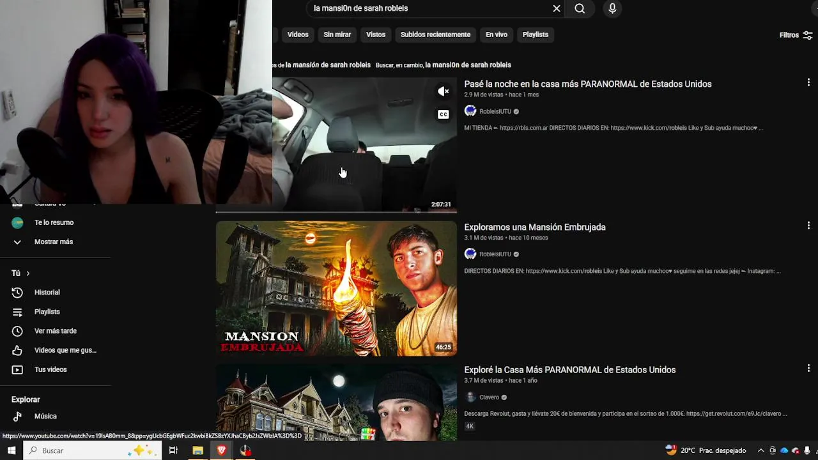Select the Vistos filter chip
The width and height of the screenshot is (818, 460).
[x=376, y=34]
